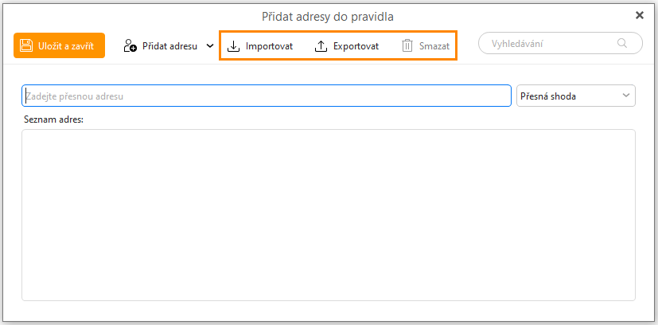Click inside the empty Seznam adres list
The height and width of the screenshot is (325, 658).
point(328,215)
